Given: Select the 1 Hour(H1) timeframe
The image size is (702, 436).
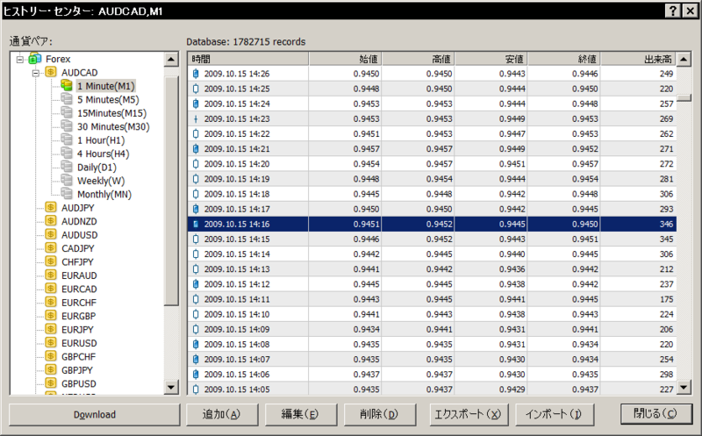Looking at the screenshot, I should pos(101,140).
